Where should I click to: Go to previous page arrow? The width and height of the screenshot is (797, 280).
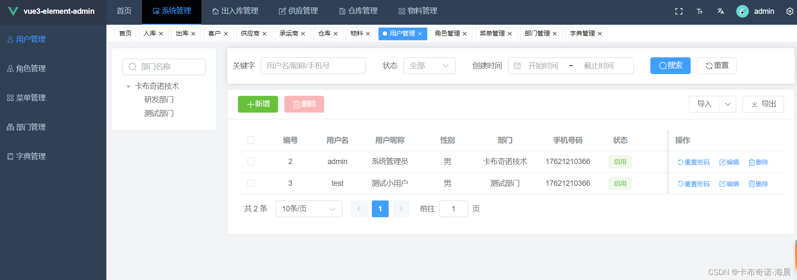pos(359,209)
